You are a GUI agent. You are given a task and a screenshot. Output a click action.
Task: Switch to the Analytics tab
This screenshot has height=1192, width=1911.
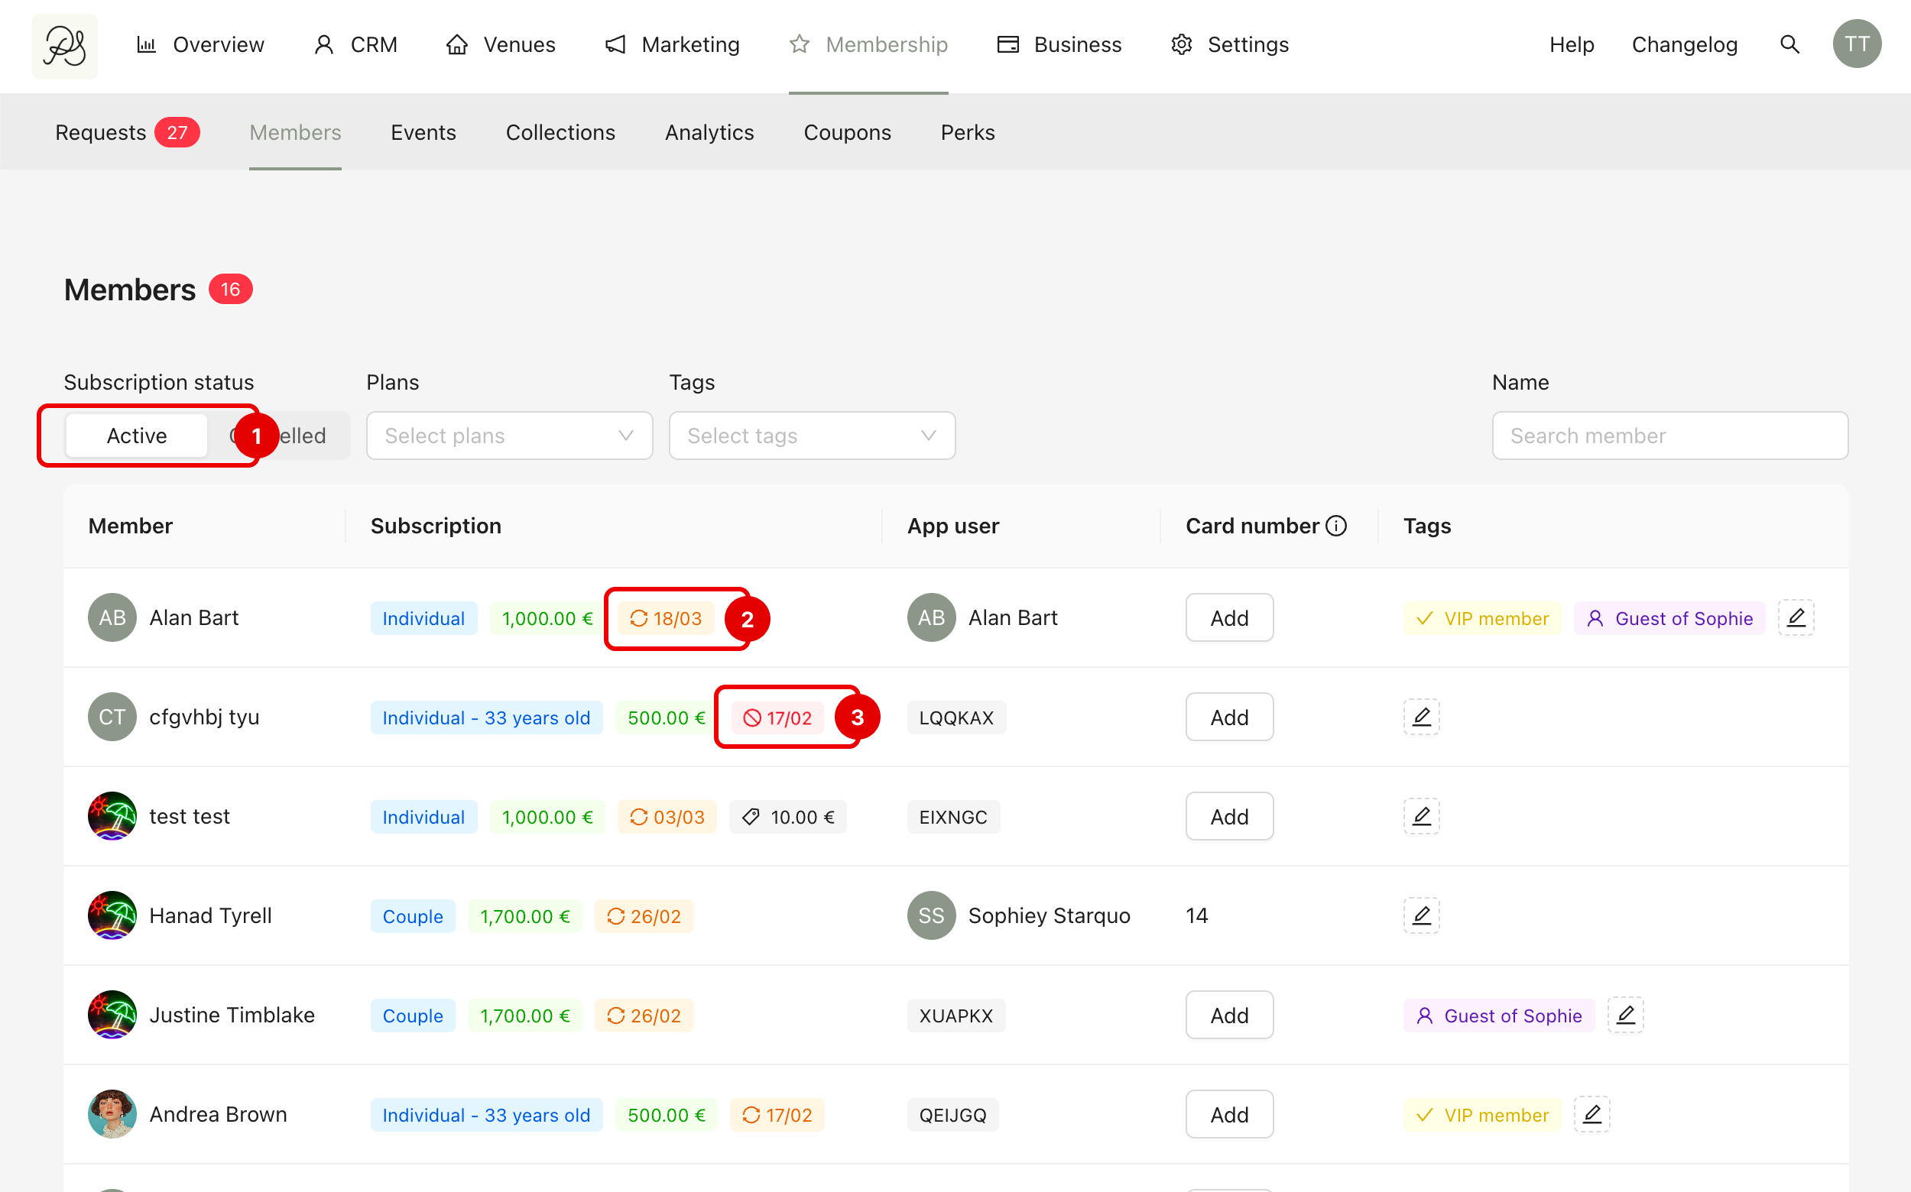(x=709, y=132)
